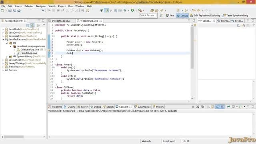Click the Search flashlight toolbar icon

(162, 10)
